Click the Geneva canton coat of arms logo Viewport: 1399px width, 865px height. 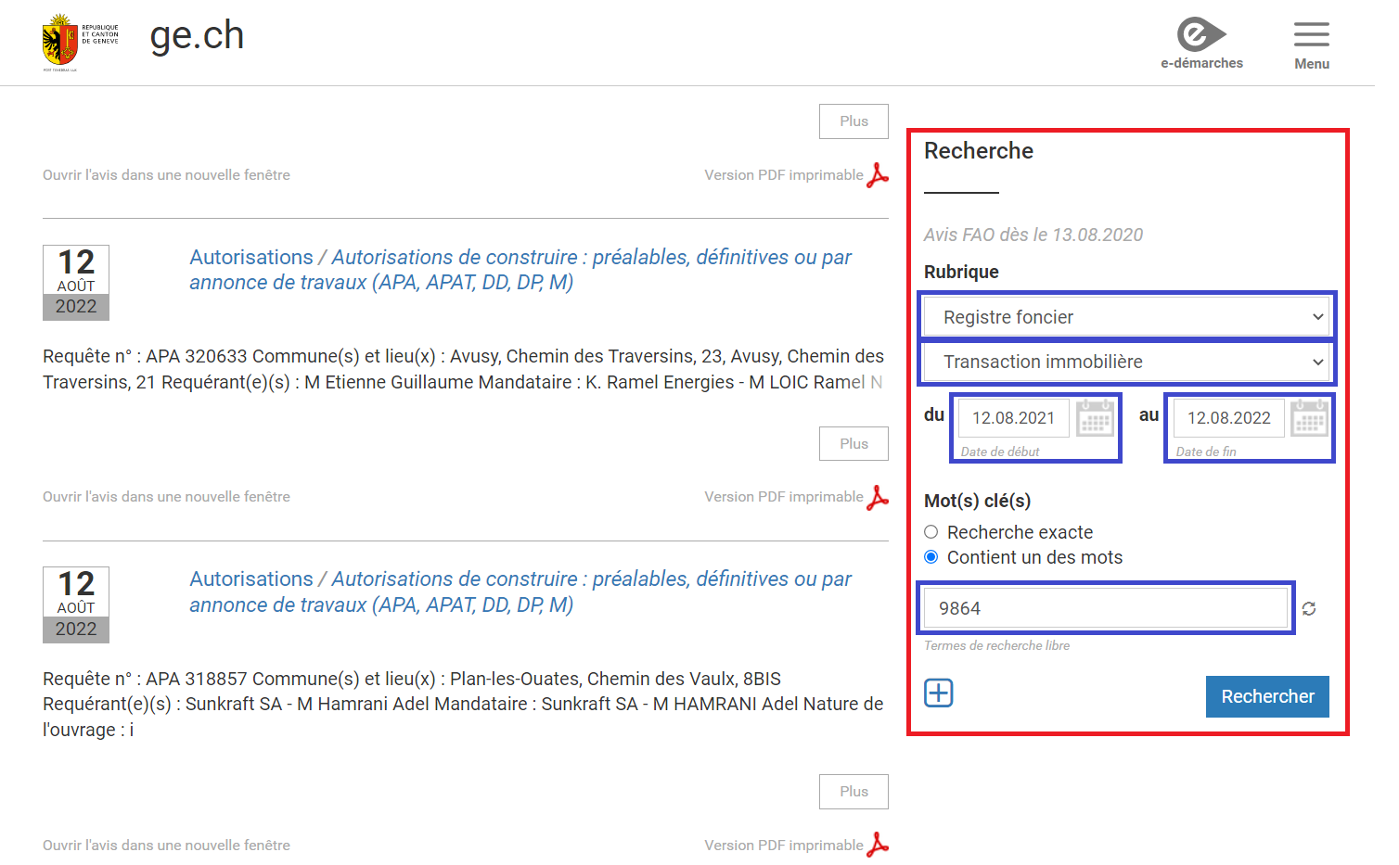click(81, 43)
